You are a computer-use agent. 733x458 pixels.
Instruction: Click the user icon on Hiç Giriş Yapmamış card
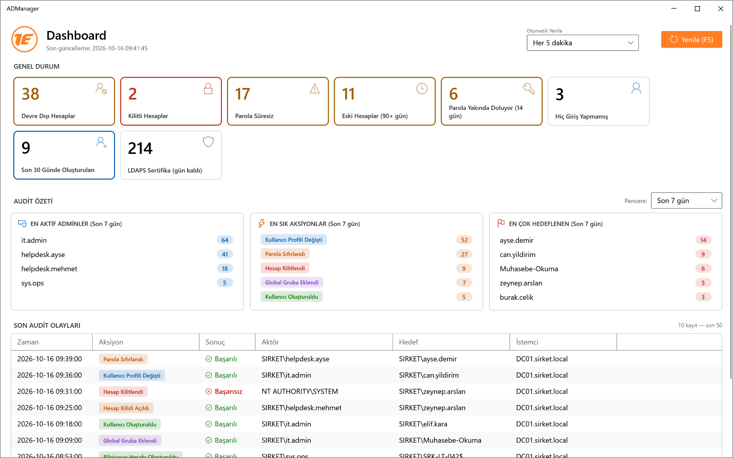(636, 89)
